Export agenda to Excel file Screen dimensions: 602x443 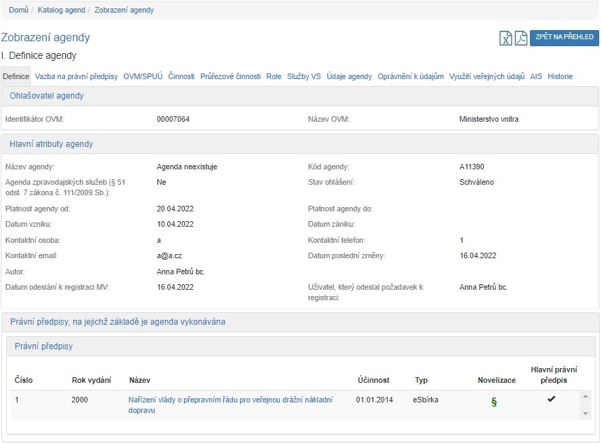[505, 38]
